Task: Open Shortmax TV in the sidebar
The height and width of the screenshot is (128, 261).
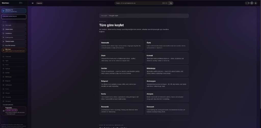Action: [x=14, y=11]
